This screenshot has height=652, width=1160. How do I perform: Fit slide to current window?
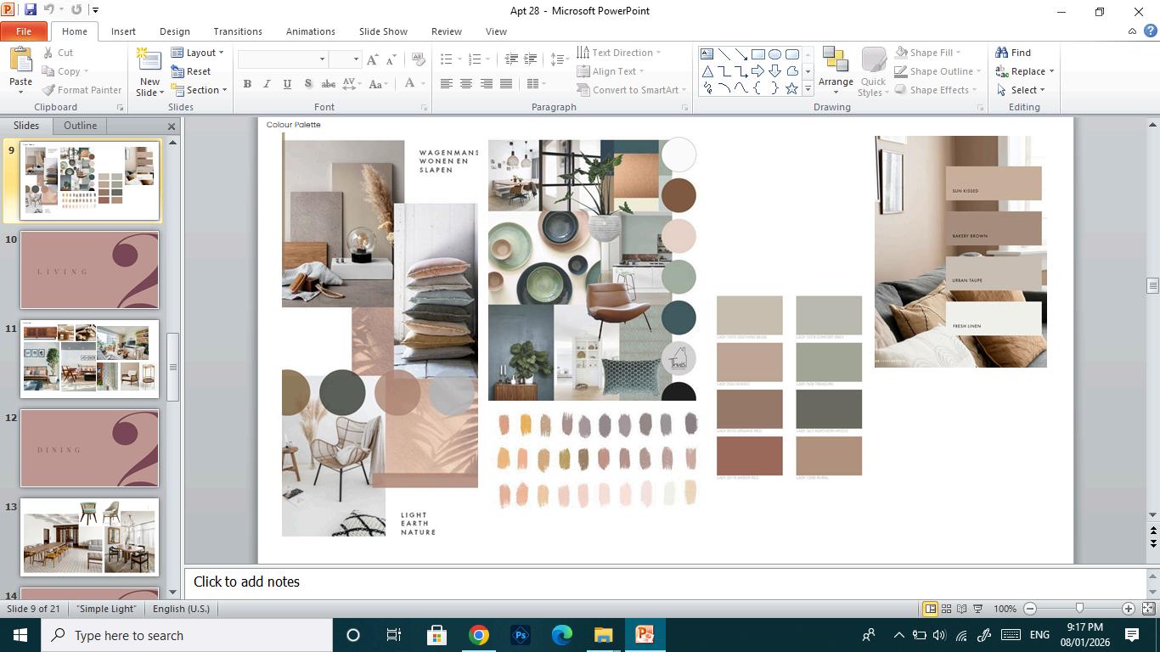pyautogui.click(x=1148, y=609)
